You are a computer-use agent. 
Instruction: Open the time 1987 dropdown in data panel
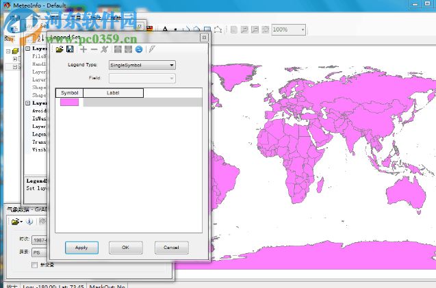pos(40,240)
